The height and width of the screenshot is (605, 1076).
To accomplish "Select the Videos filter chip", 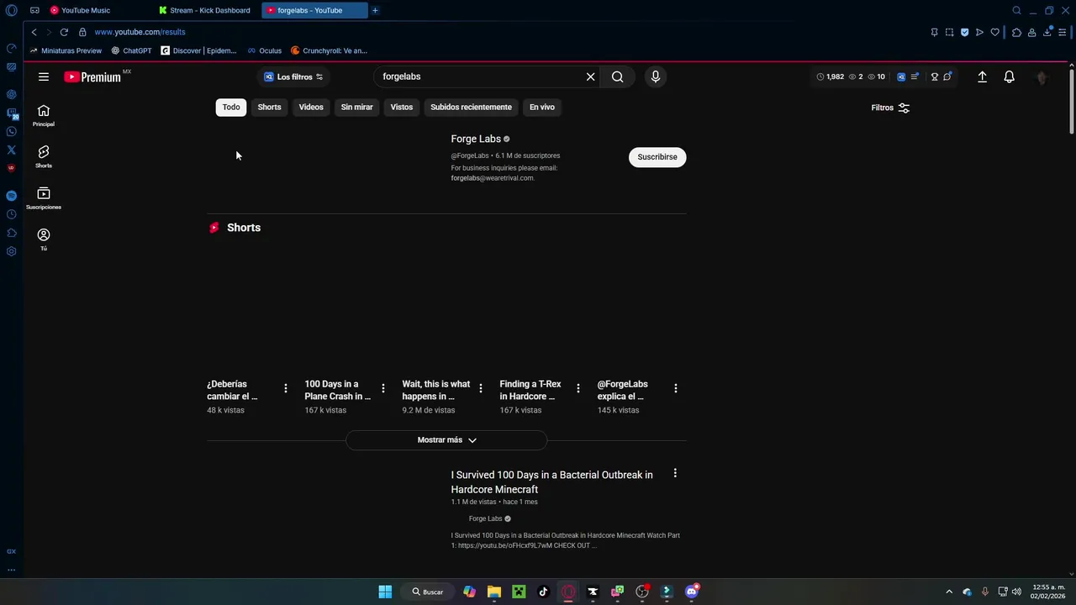I will (x=311, y=107).
